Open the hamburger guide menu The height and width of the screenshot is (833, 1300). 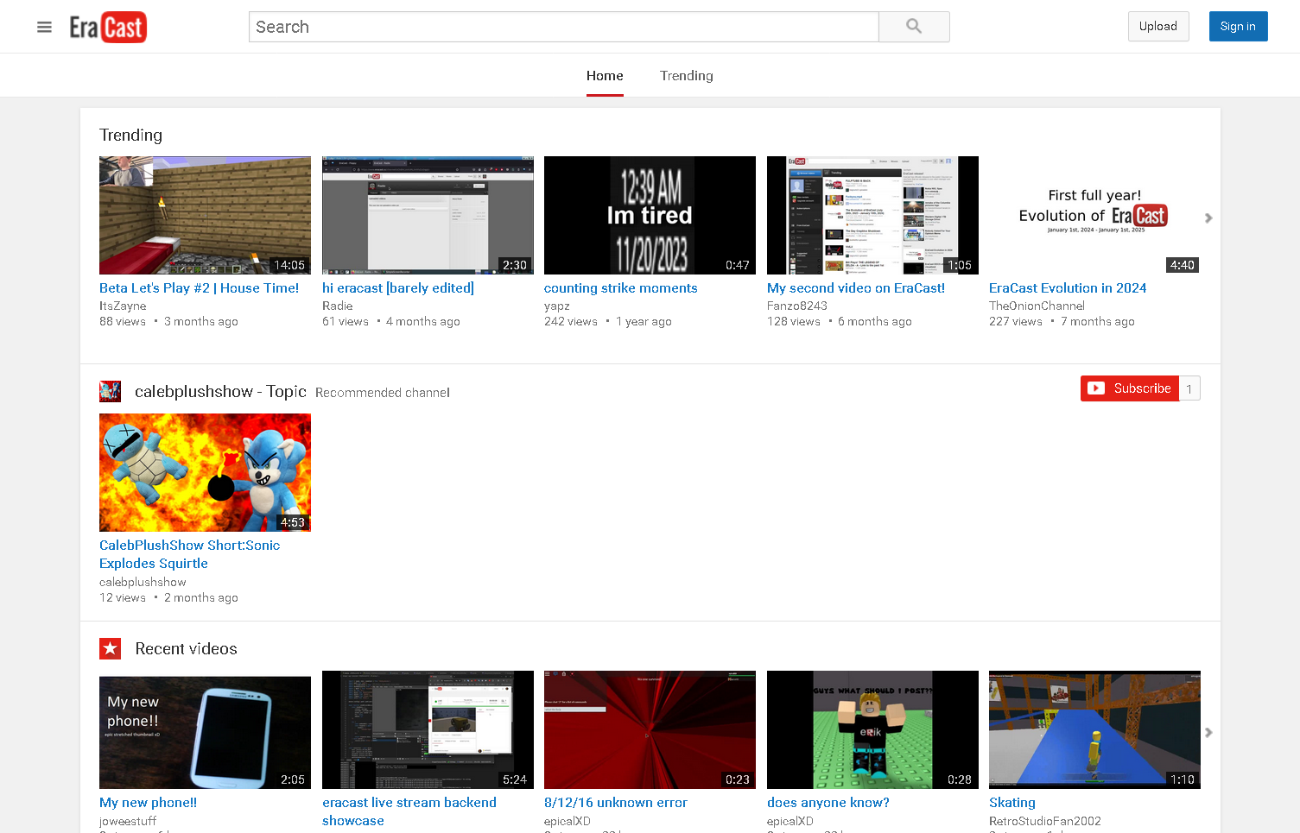click(x=44, y=27)
